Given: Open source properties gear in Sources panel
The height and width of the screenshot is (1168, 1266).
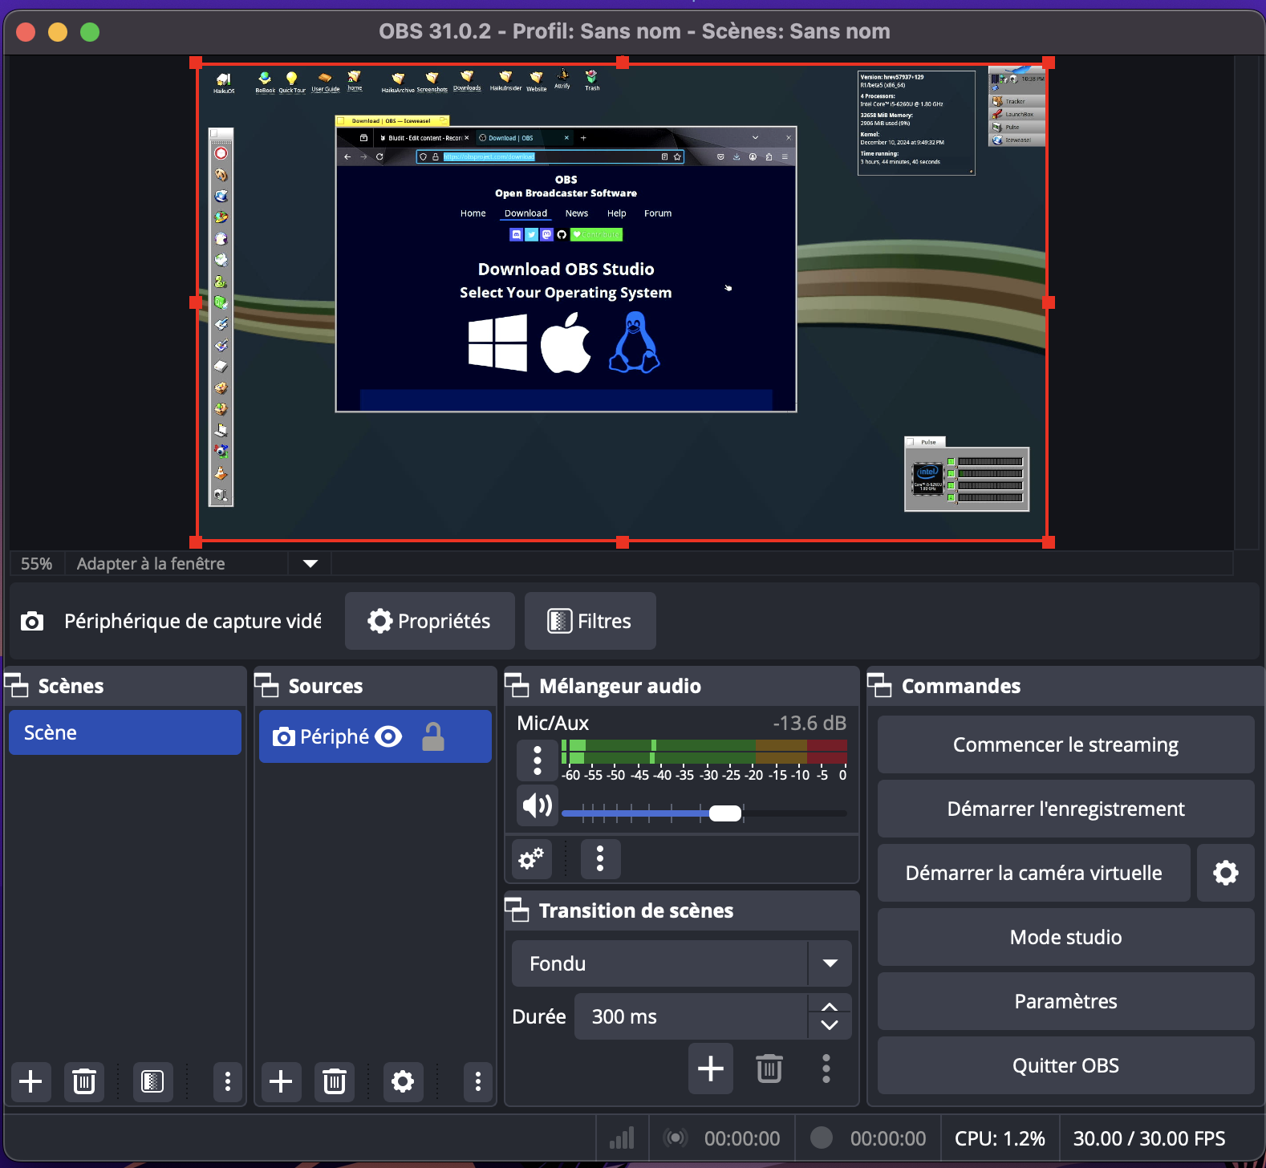Looking at the screenshot, I should tap(403, 1081).
